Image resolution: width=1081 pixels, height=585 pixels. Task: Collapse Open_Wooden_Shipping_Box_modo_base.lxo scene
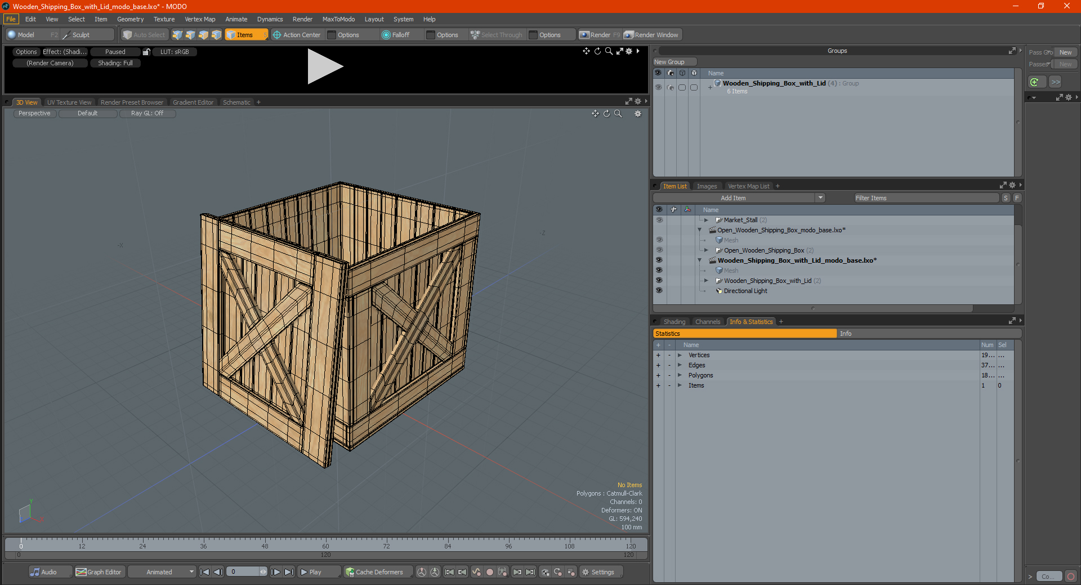click(x=700, y=230)
